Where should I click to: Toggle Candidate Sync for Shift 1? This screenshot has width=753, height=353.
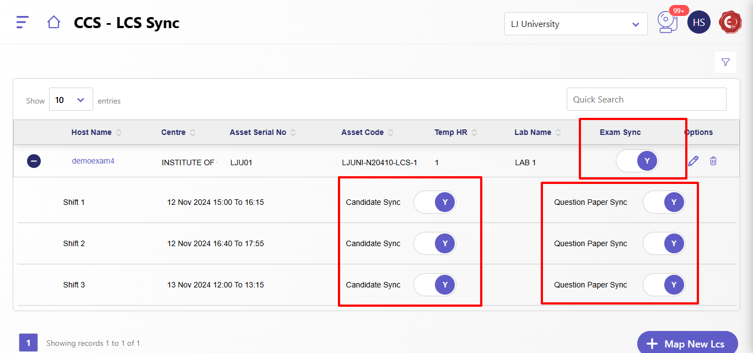(x=434, y=202)
